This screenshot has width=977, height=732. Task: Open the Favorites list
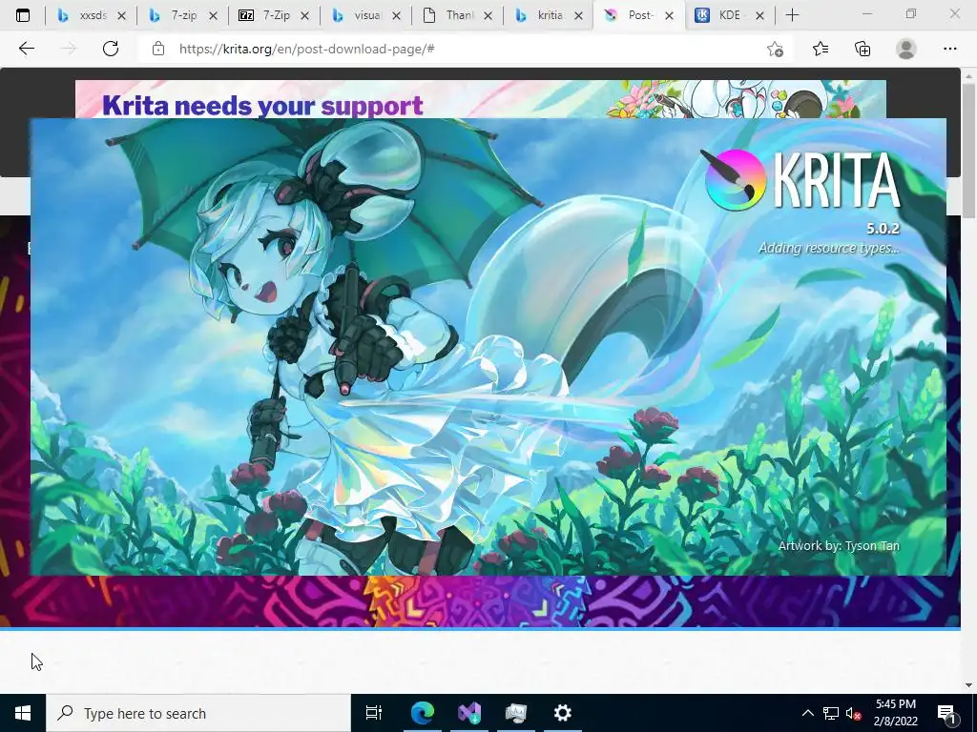[821, 49]
